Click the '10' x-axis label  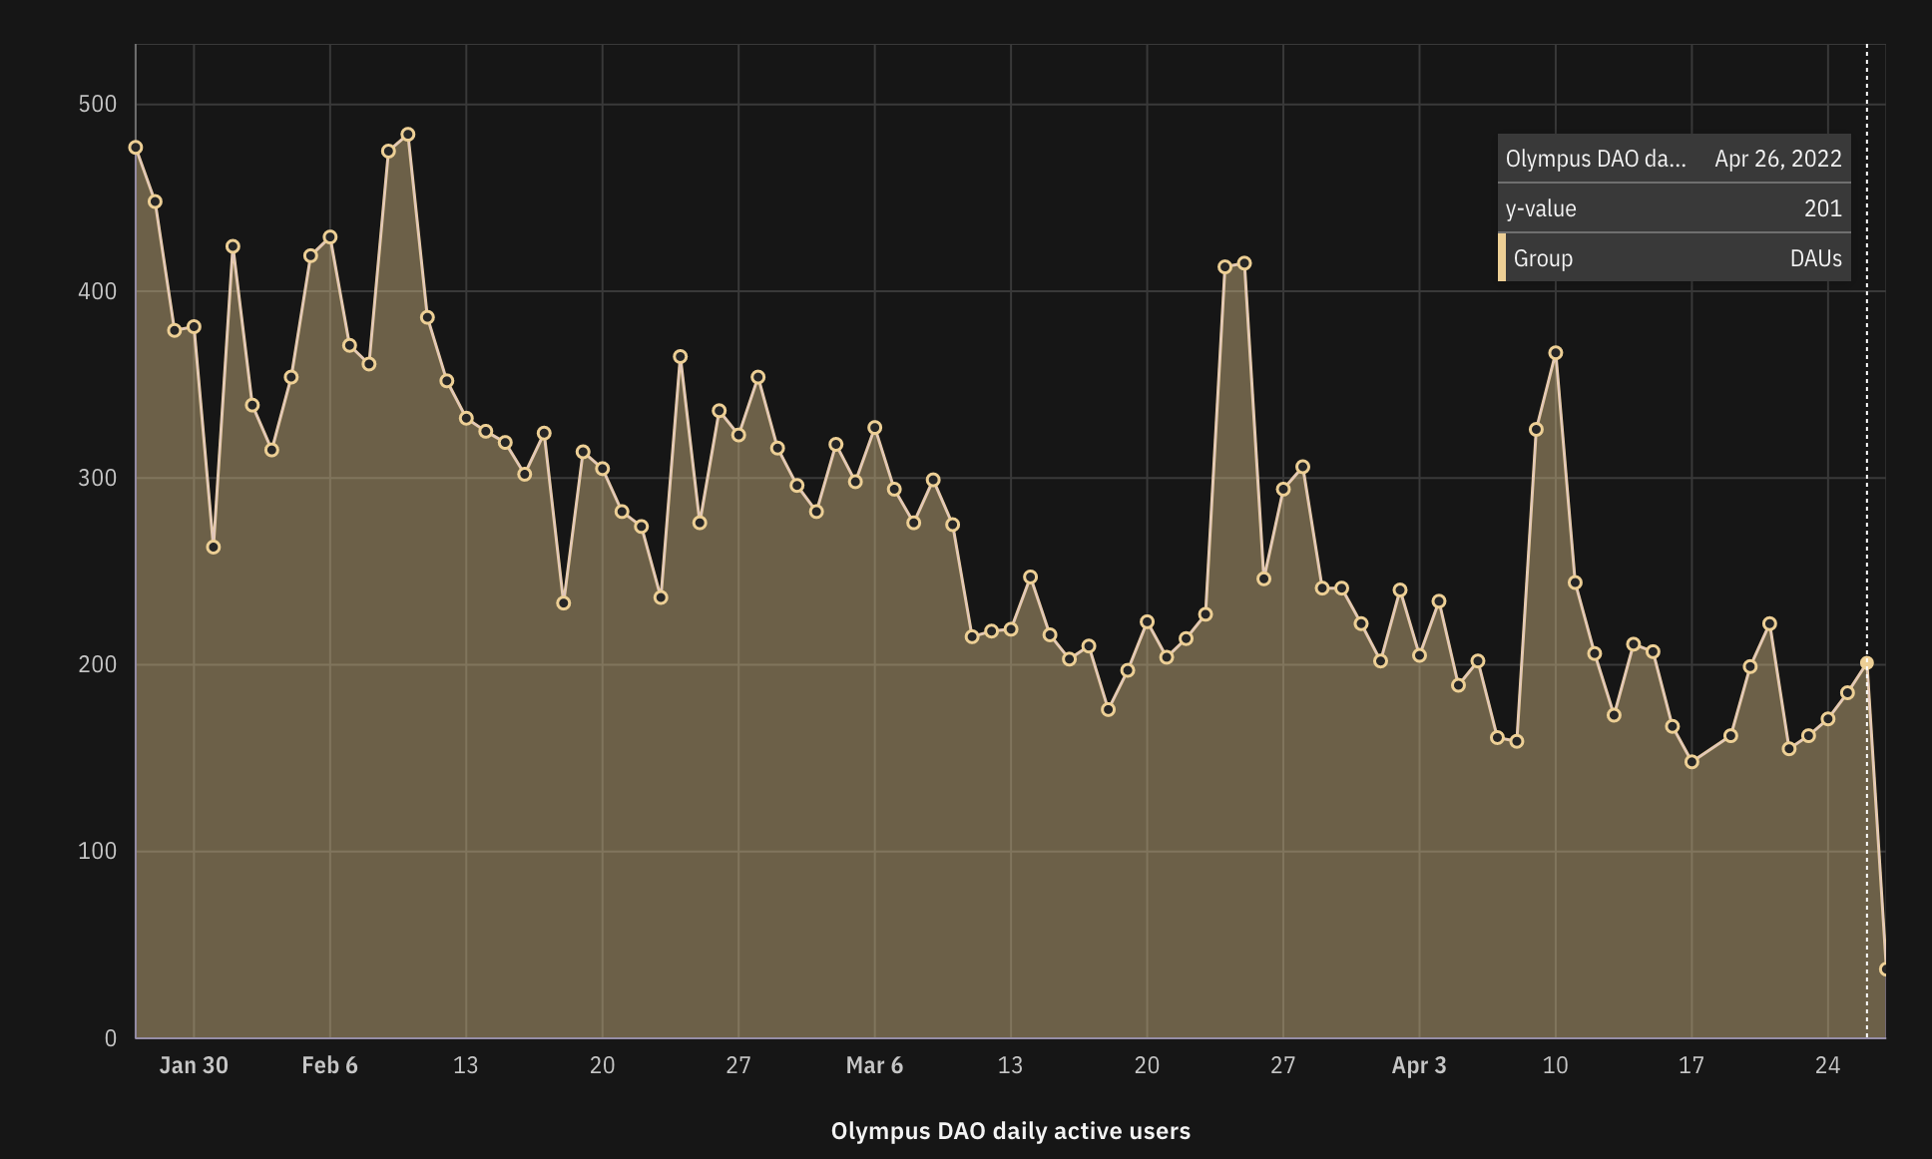[1555, 1065]
